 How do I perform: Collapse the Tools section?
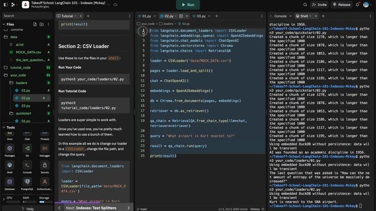[4, 128]
